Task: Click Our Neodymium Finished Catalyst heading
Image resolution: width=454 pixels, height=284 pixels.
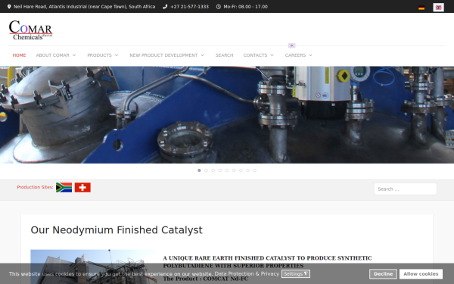Action: tap(117, 230)
